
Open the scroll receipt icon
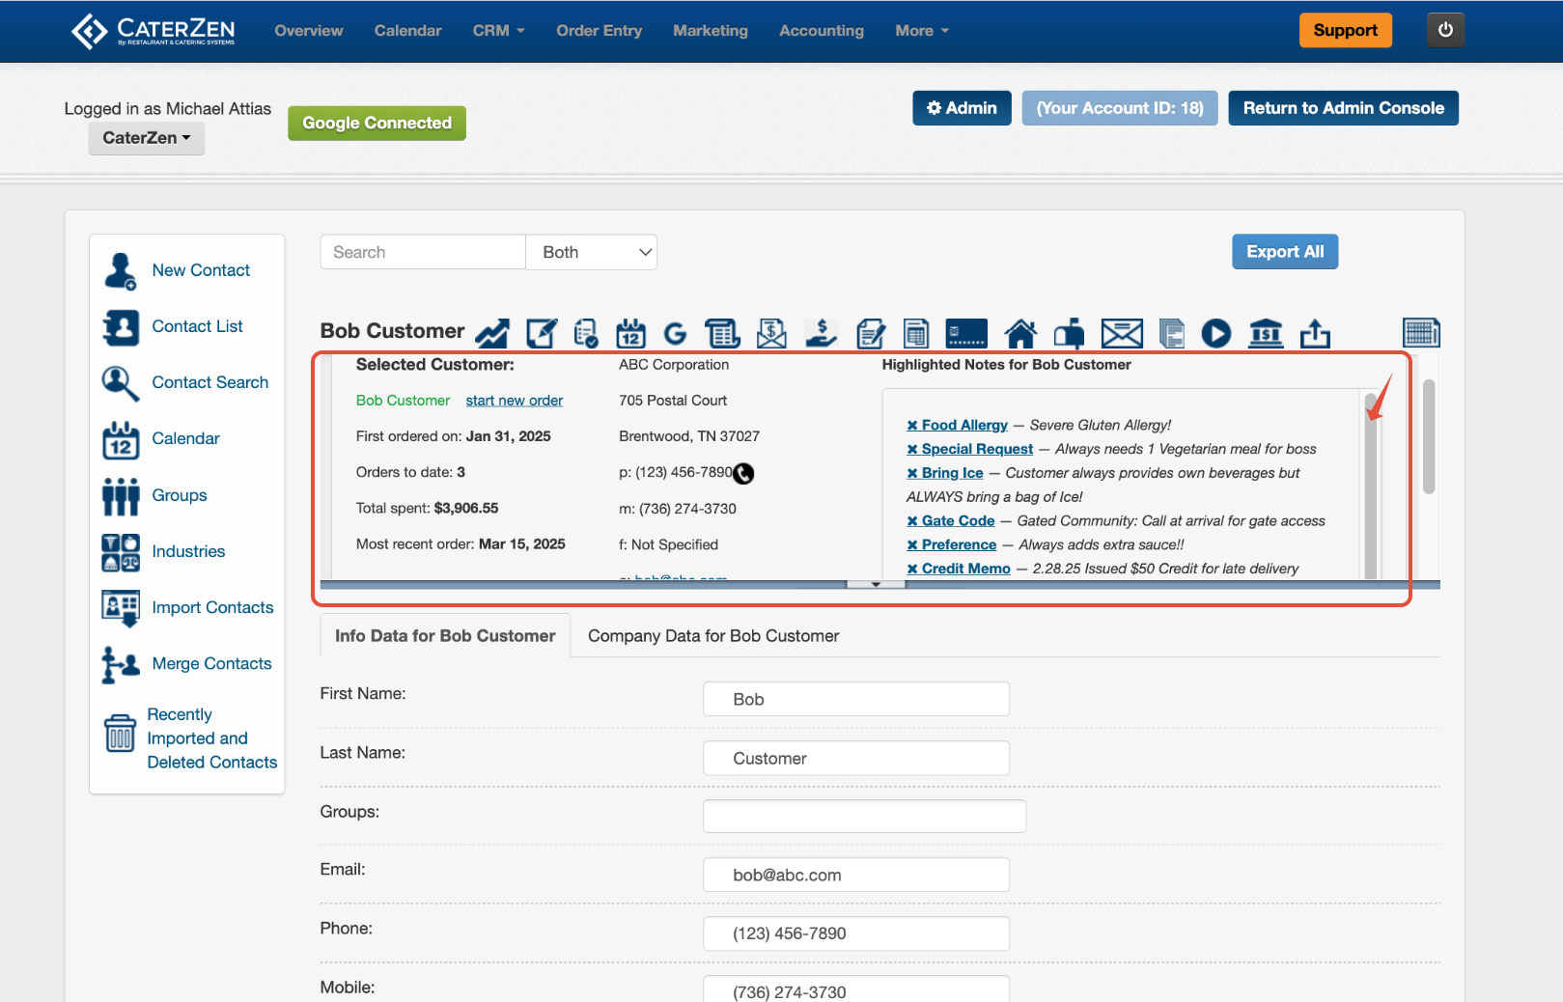pos(722,333)
